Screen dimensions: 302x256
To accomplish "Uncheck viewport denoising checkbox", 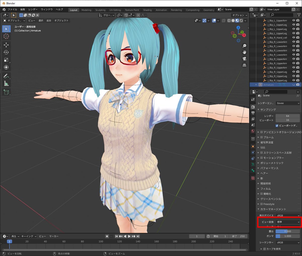I will coord(277,126).
